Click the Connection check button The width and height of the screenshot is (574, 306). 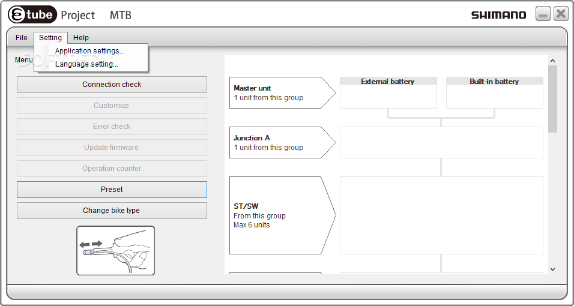pos(112,85)
